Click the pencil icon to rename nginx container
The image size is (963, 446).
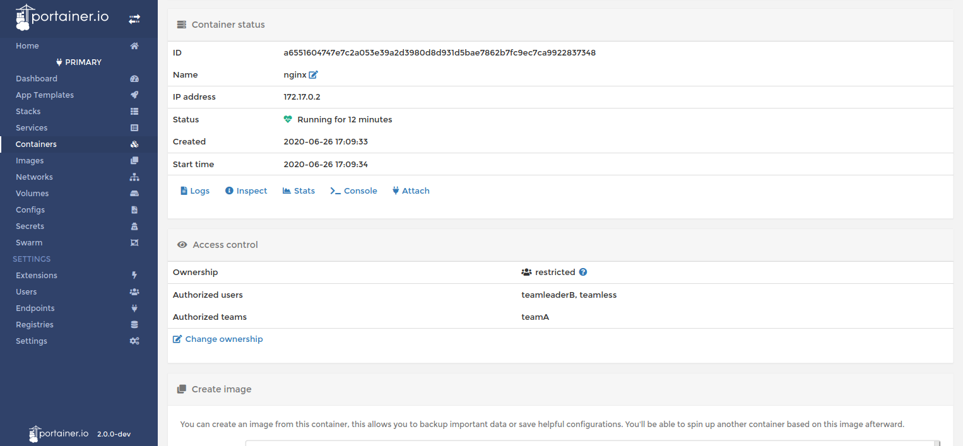(313, 74)
